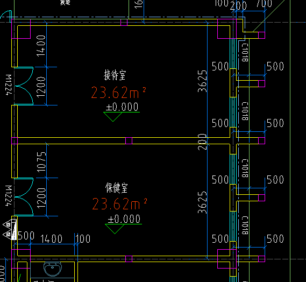Click the M1224 door tag beside 接待室
Image resolution: width=306 pixels, height=282 pixels.
(x=9, y=84)
